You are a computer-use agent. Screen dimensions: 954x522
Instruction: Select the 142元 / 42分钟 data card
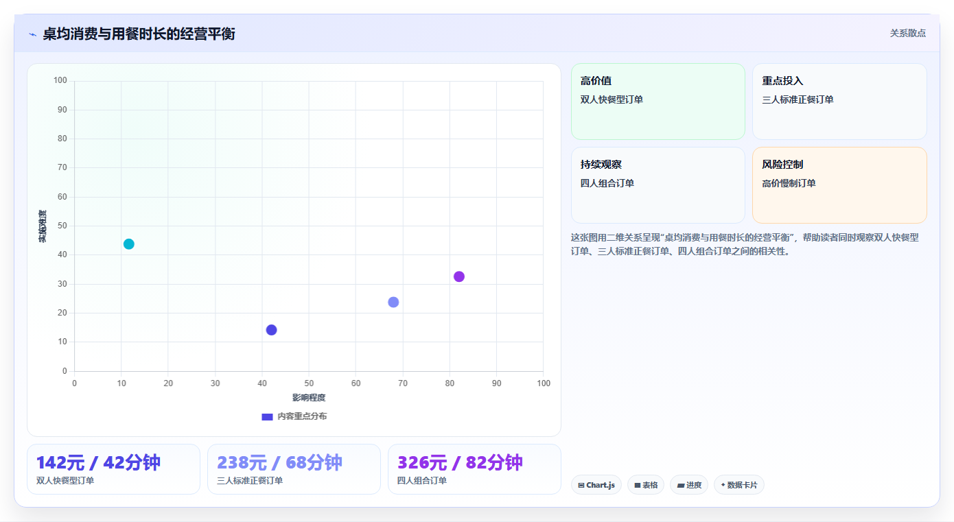113,469
